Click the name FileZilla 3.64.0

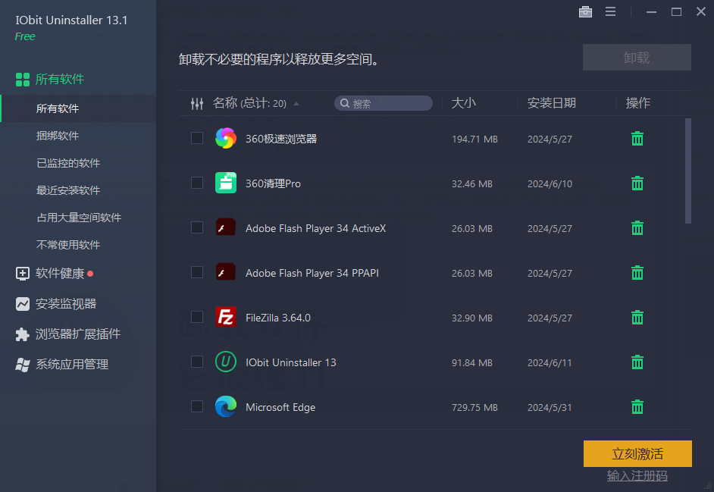pos(277,318)
